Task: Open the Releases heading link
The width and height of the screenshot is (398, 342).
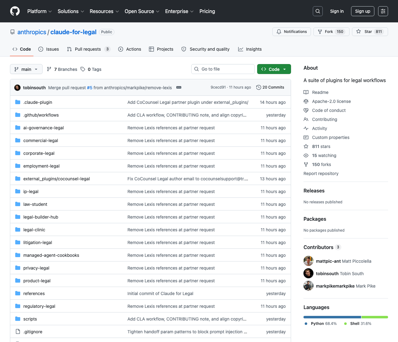Action: [x=314, y=191]
